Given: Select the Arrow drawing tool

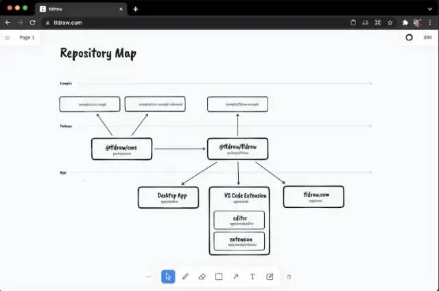Looking at the screenshot, I should [236, 277].
